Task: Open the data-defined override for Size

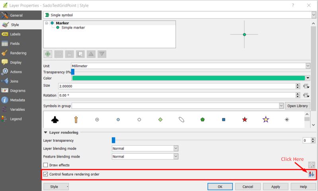Action: coord(306,86)
